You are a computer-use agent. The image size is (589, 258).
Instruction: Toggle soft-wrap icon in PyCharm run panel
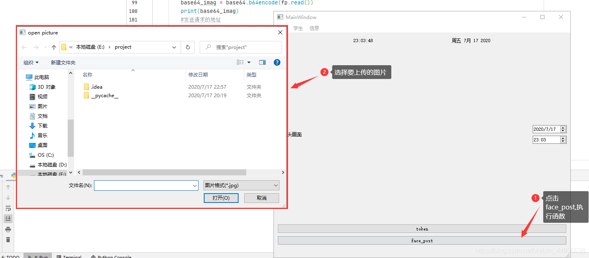8,208
